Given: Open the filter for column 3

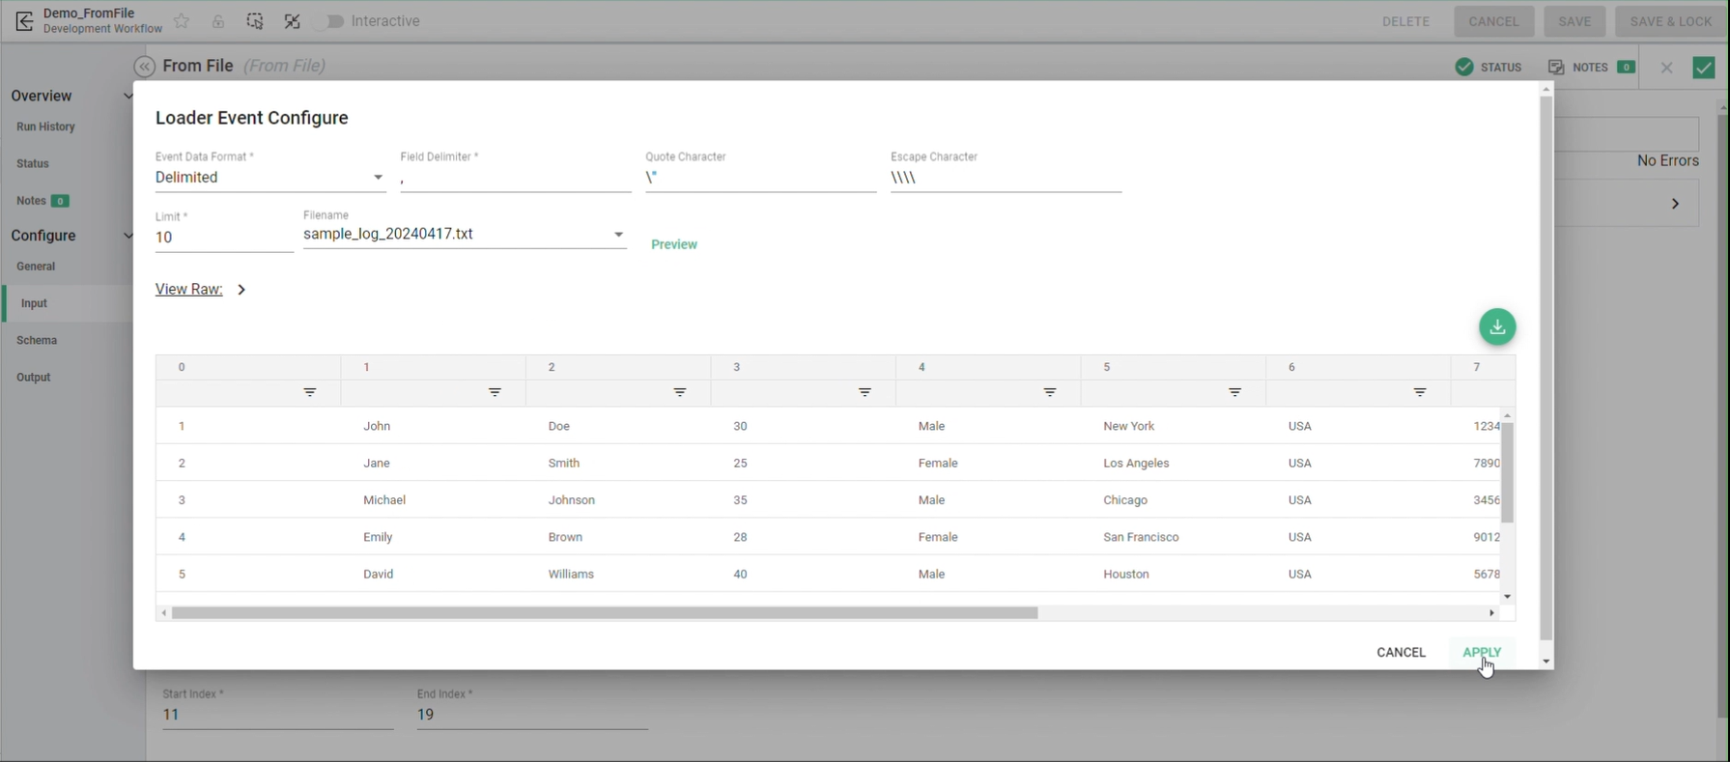Looking at the screenshot, I should click(x=865, y=392).
